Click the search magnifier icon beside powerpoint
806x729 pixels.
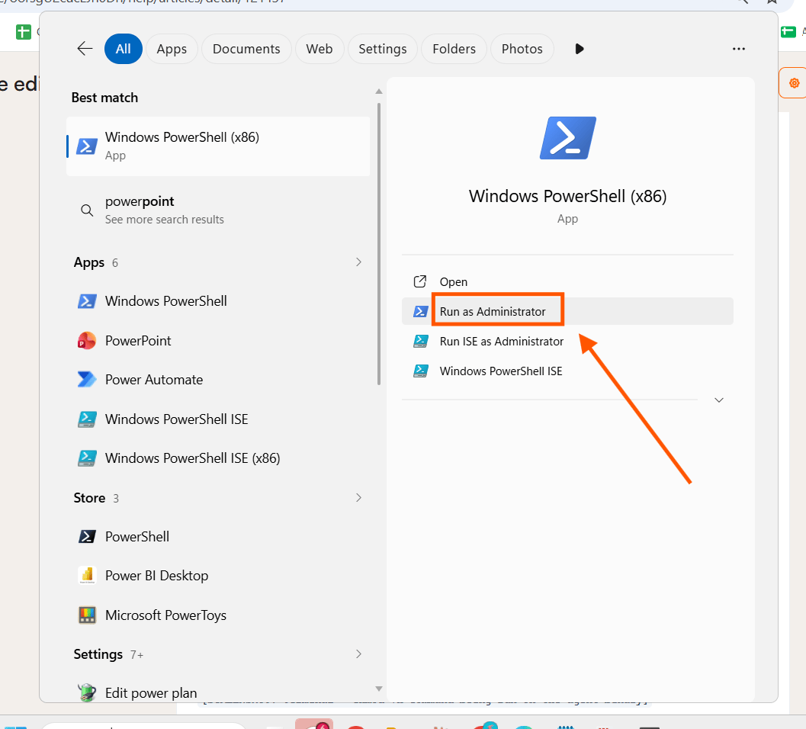[87, 210]
